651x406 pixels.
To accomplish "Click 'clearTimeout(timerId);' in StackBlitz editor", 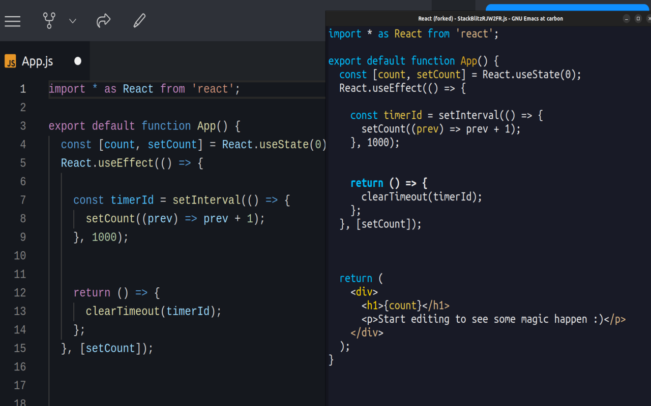I will coord(154,311).
